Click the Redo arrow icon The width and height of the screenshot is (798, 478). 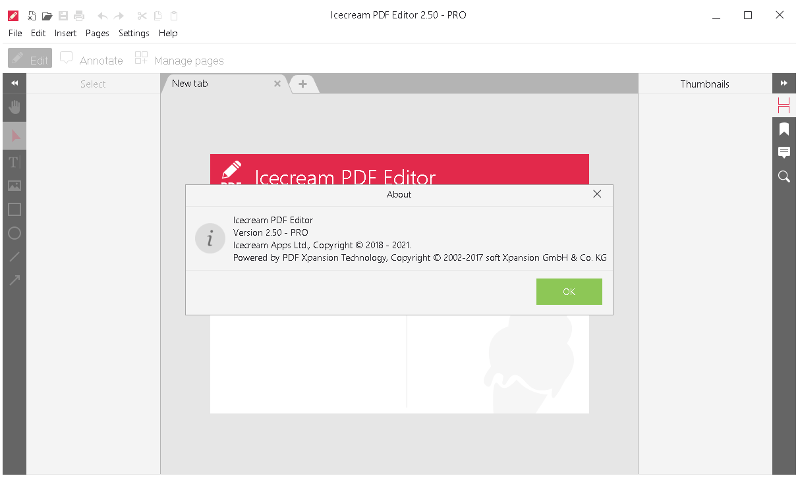[x=119, y=16]
